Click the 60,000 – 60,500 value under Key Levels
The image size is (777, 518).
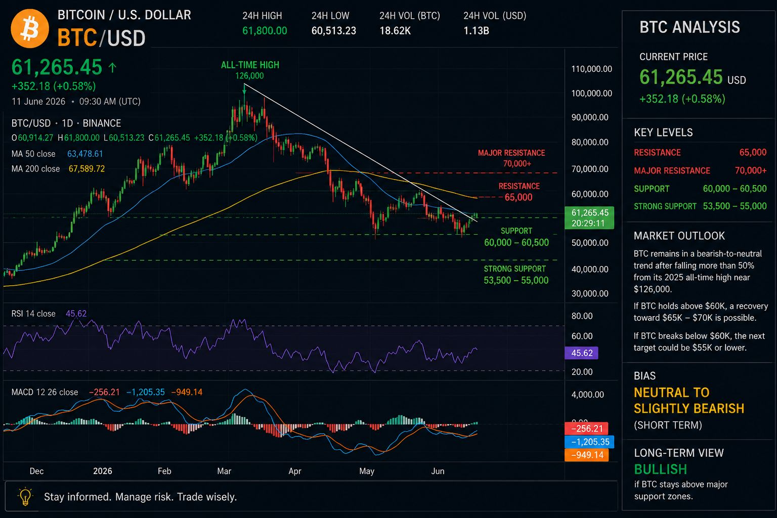[x=735, y=189]
